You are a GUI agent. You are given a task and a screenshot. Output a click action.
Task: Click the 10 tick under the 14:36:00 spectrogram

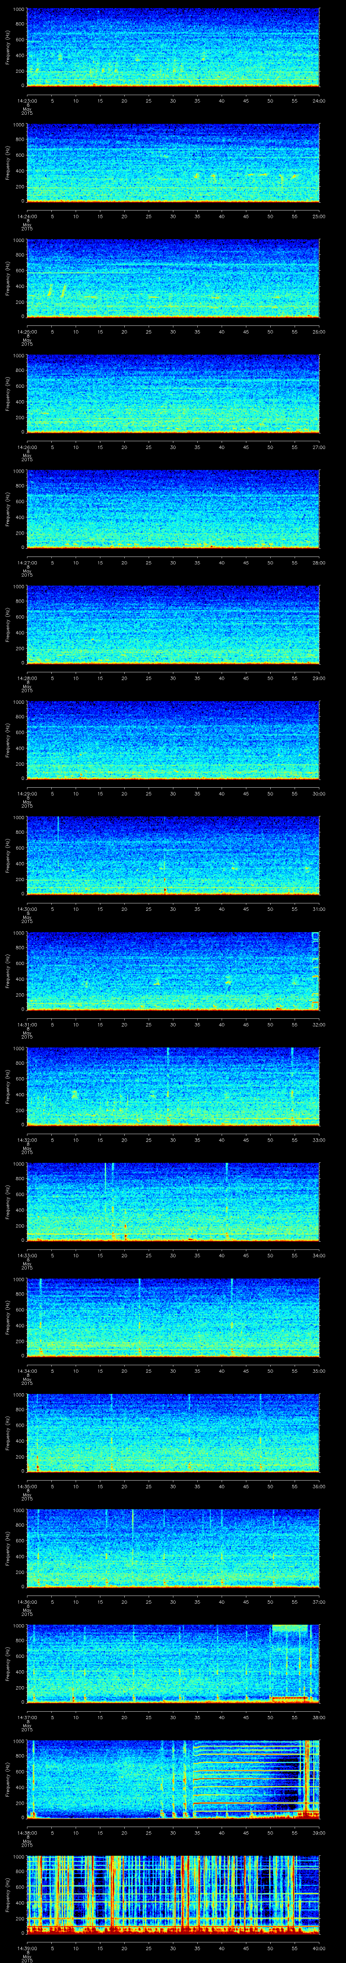pyautogui.click(x=75, y=1602)
